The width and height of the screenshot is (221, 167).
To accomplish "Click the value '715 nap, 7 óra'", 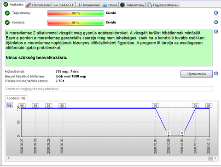I will click(67, 72).
